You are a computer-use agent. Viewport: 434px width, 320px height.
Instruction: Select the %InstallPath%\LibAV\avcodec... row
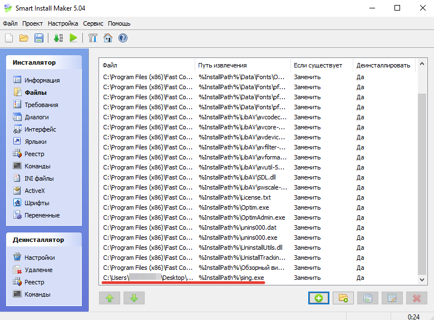click(x=258, y=117)
